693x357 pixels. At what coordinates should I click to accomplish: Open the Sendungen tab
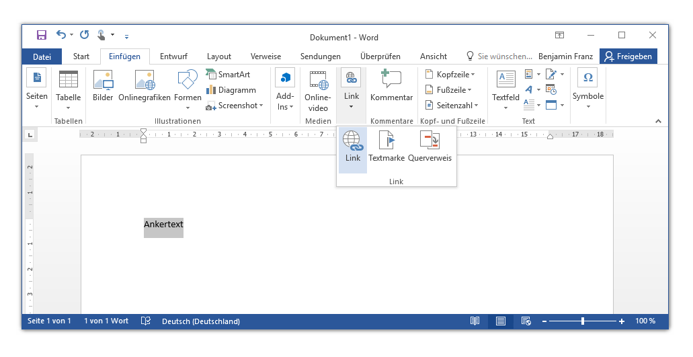(x=321, y=56)
